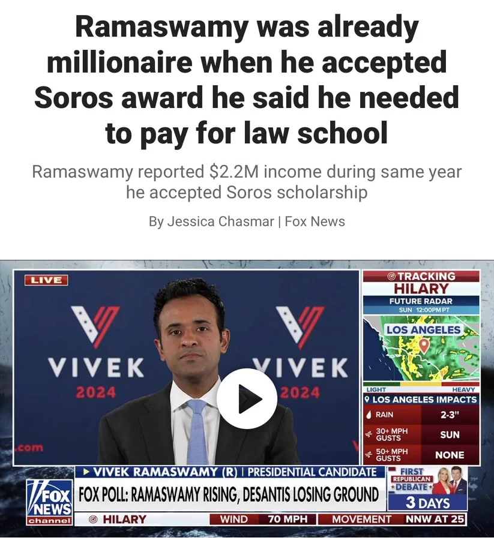Click the Fox News channel logo
The width and height of the screenshot is (494, 540).
coord(49,502)
